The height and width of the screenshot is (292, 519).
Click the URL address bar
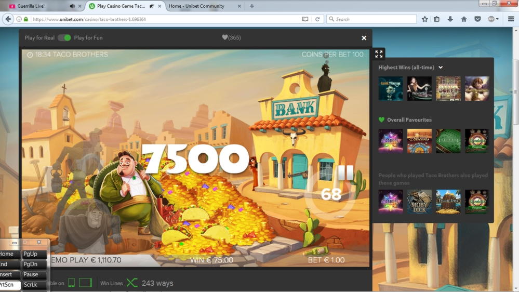166,19
